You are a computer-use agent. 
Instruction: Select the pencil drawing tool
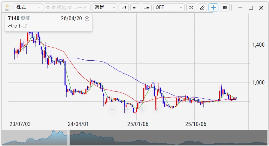(203, 8)
